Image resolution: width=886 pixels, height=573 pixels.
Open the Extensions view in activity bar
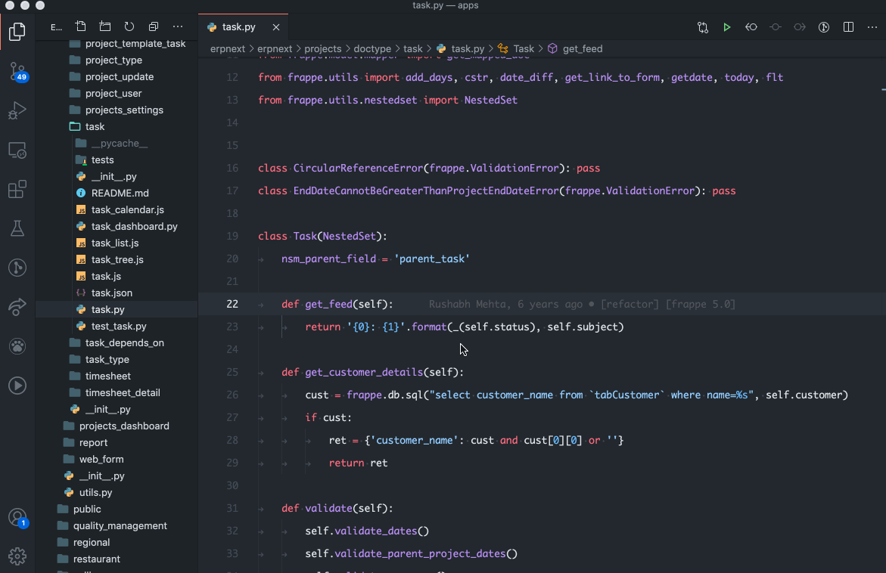click(17, 189)
